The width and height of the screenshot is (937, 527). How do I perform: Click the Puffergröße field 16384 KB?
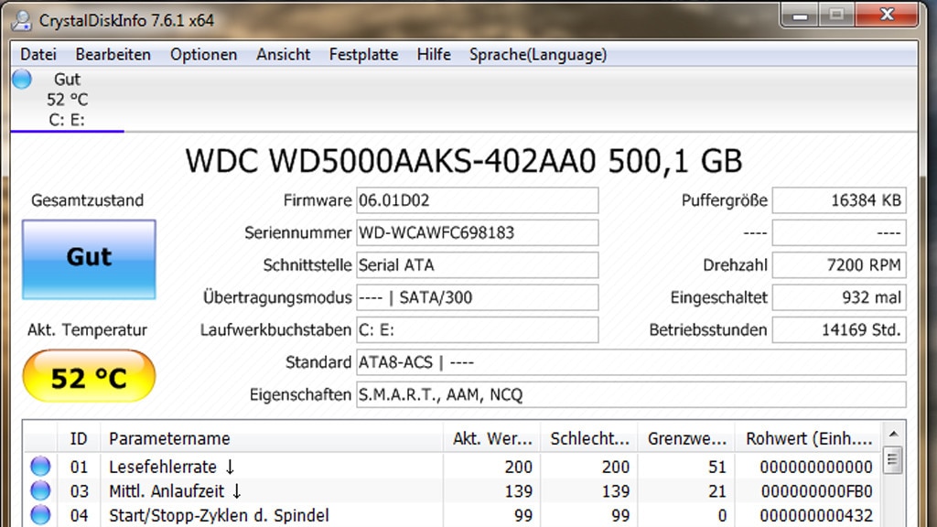click(839, 200)
